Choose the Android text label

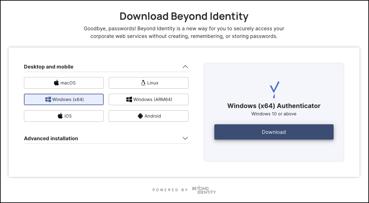tap(153, 116)
